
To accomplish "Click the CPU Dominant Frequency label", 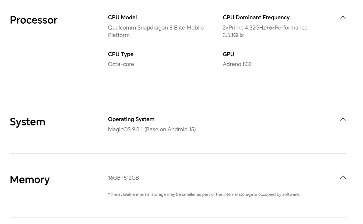I will tap(256, 17).
